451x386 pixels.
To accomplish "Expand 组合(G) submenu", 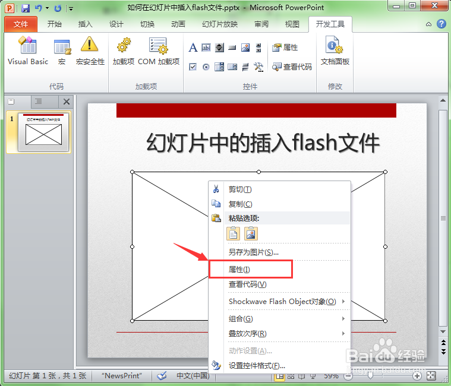I will 279,319.
